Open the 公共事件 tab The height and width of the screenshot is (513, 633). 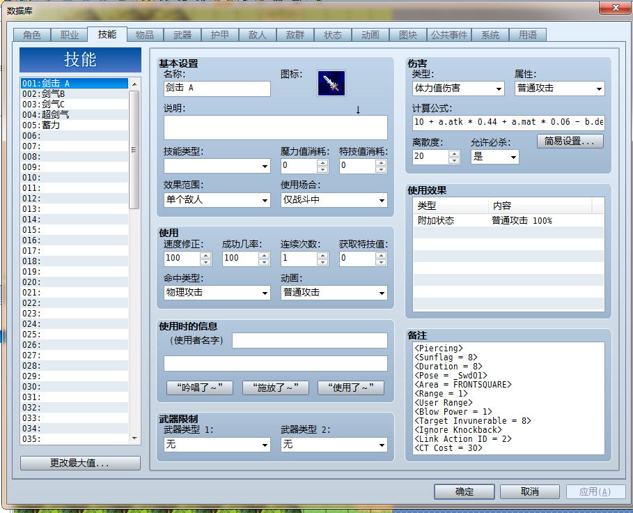click(x=449, y=35)
